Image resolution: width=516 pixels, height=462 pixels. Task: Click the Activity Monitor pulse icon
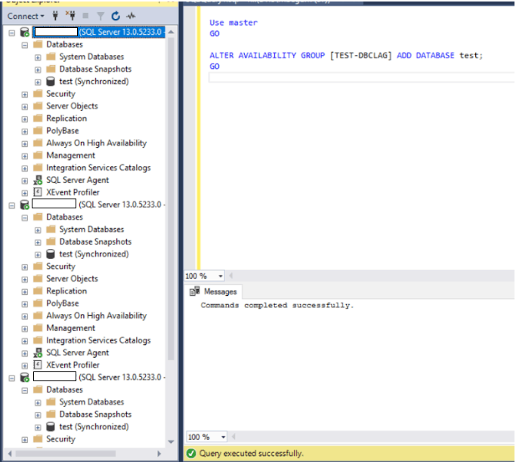131,16
